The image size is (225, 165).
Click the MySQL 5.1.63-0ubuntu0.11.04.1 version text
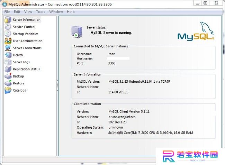click(x=139, y=82)
